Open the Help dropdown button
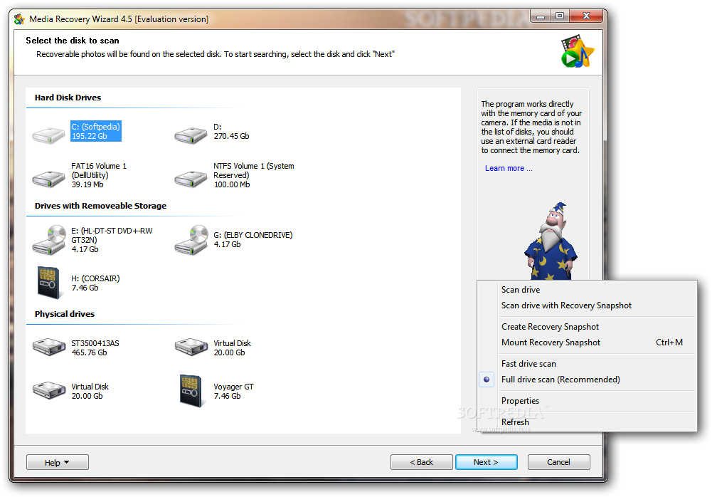The height and width of the screenshot is (497, 712). click(x=57, y=462)
